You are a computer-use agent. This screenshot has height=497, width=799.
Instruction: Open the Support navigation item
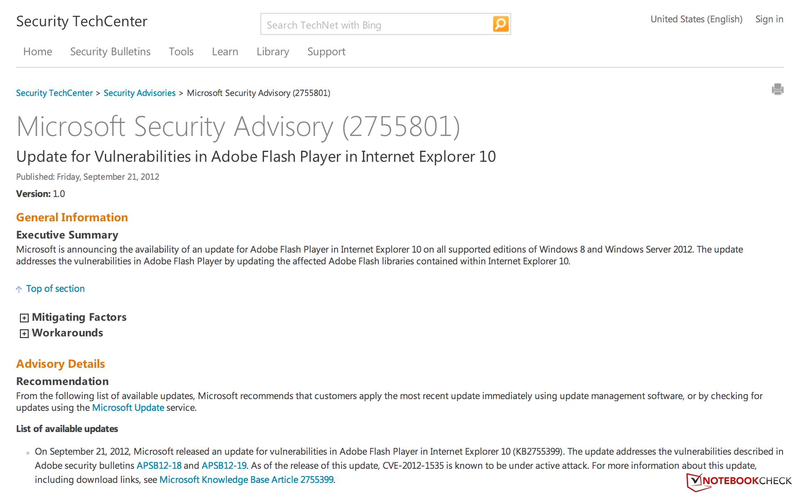point(326,52)
